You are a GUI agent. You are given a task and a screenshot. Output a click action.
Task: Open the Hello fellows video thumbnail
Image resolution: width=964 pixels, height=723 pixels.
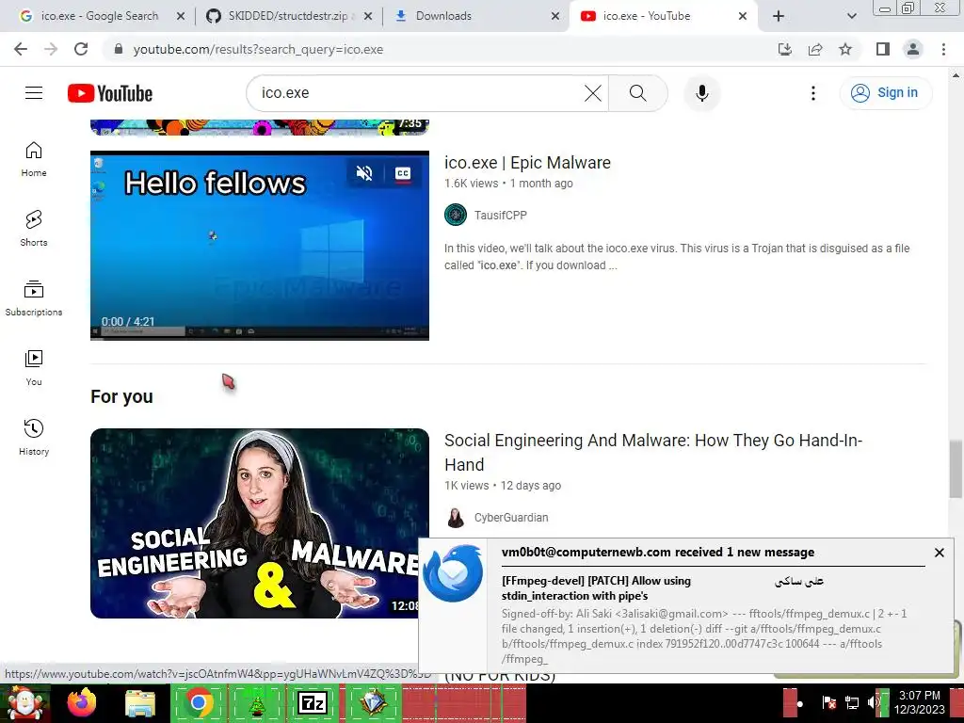(260, 246)
